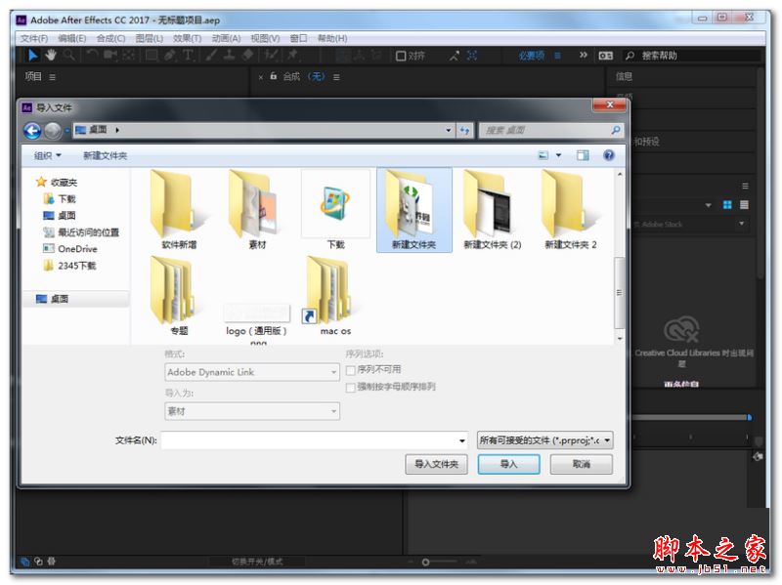The width and height of the screenshot is (782, 585).
Task: Click the sync settings icon beside search help
Action: click(605, 56)
